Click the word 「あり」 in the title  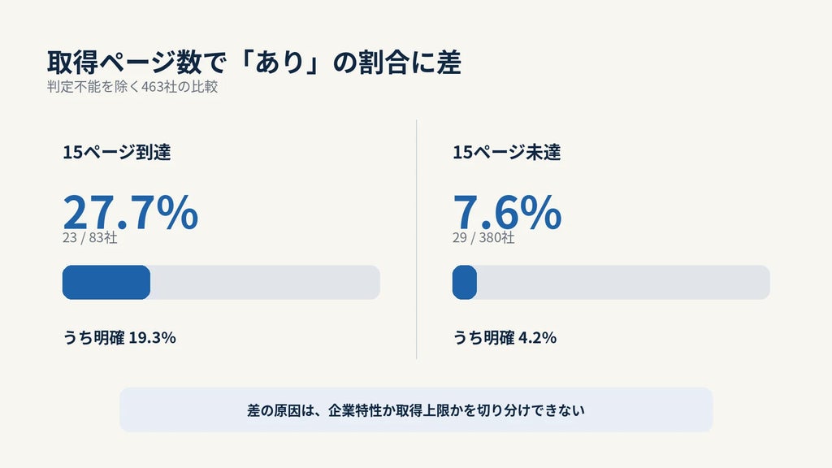pyautogui.click(x=280, y=62)
